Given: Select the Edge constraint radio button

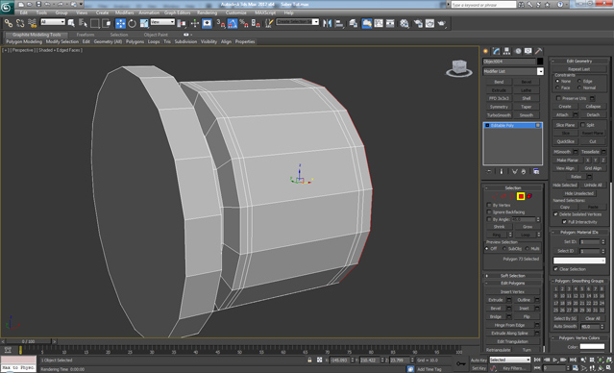Looking at the screenshot, I should 579,81.
